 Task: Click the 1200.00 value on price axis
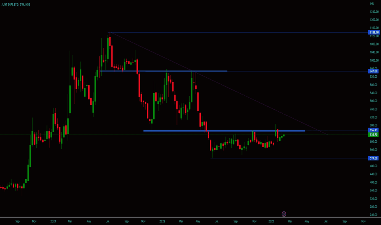[x=374, y=20]
